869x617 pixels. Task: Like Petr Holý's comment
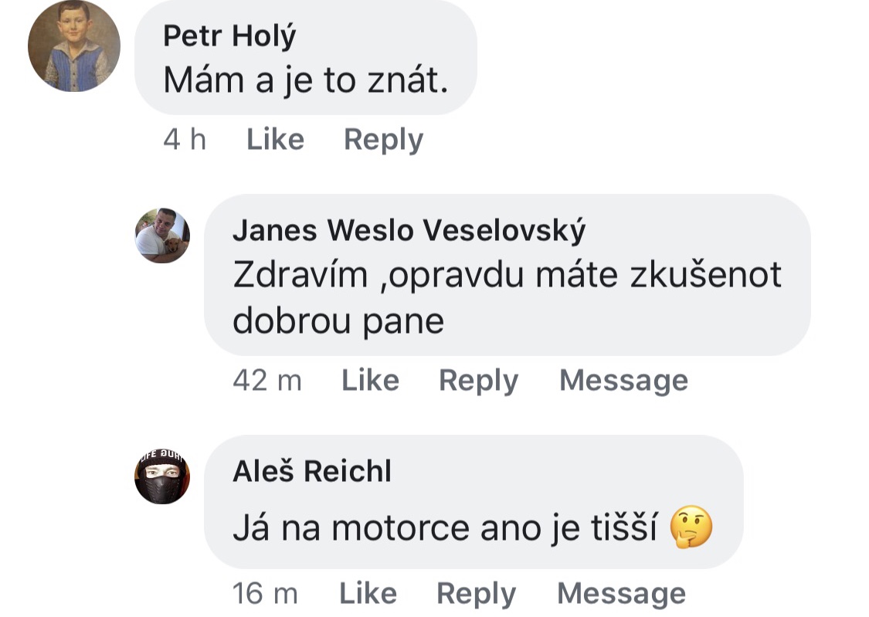(x=275, y=140)
